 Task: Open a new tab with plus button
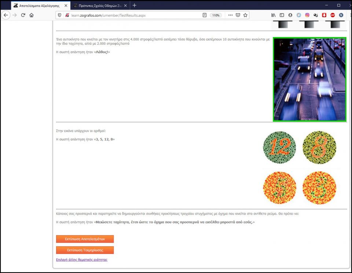tap(135, 5)
